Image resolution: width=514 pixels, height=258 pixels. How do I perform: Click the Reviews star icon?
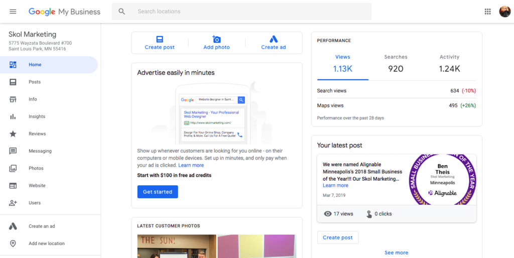click(13, 134)
